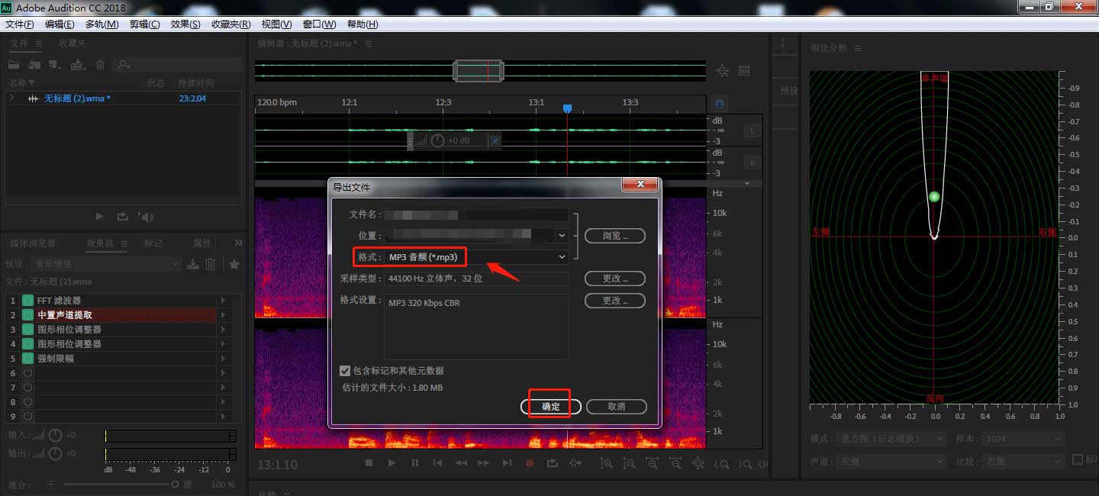Activate the Loop Playback icon
1099x496 pixels.
click(552, 463)
